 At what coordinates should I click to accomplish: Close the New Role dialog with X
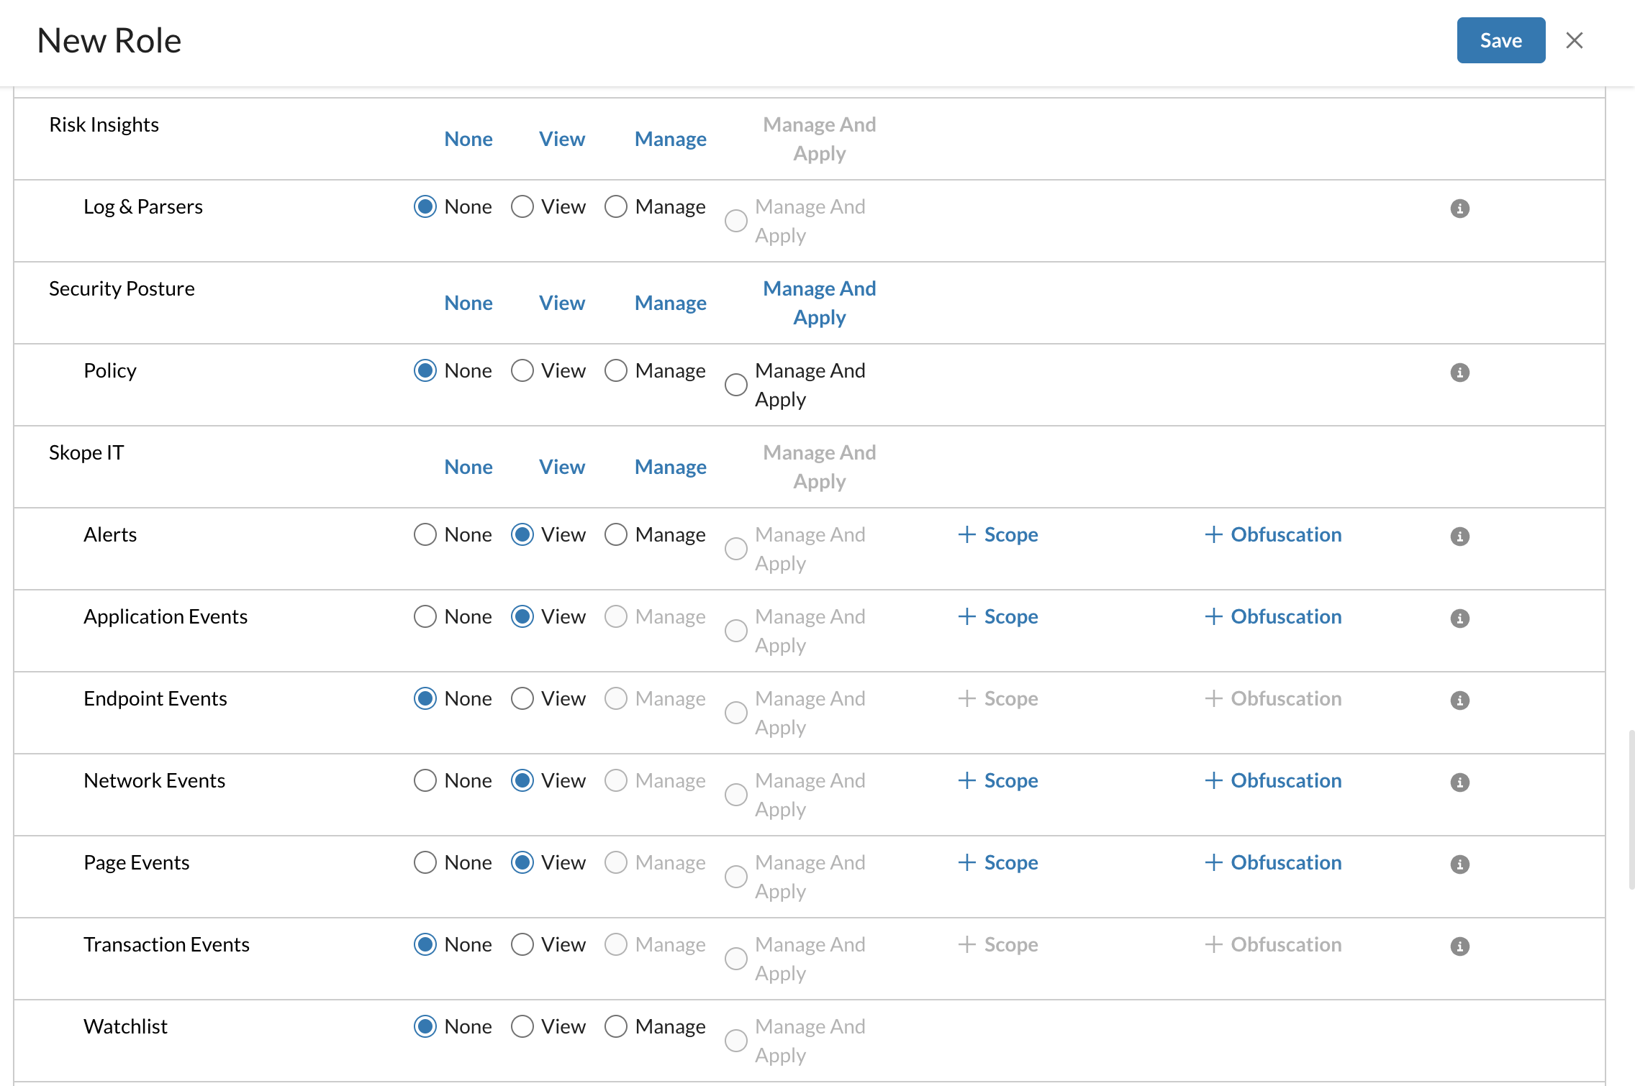click(1574, 40)
